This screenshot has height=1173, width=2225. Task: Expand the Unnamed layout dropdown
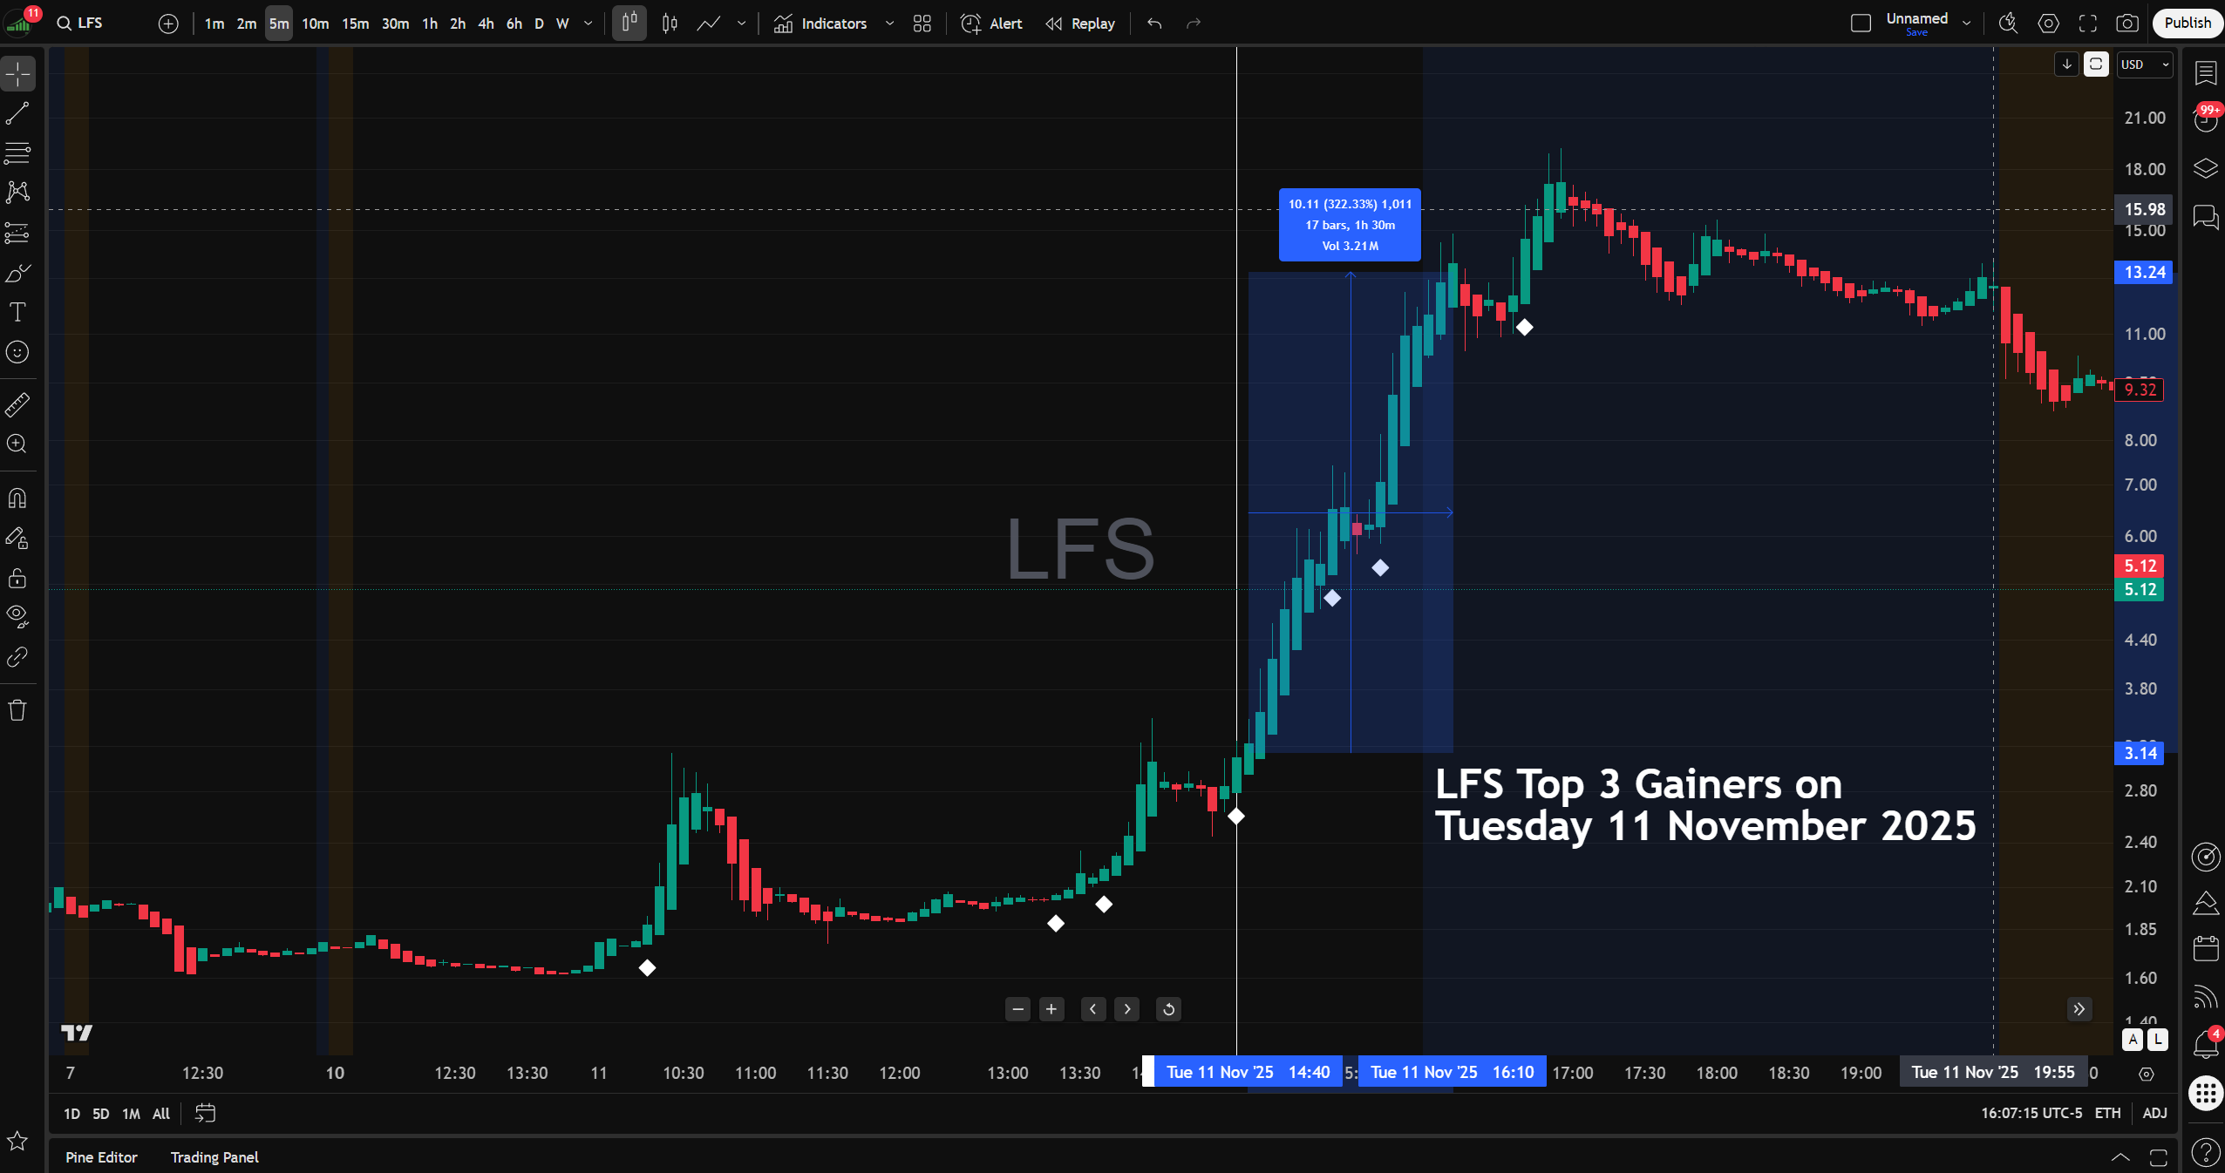click(1967, 21)
